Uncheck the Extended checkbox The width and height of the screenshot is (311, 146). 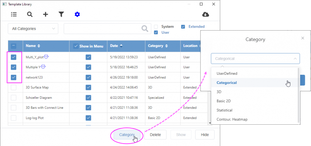click(183, 27)
